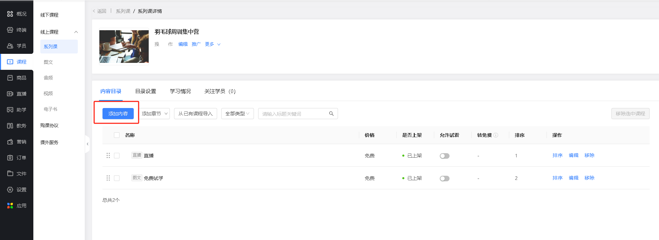The height and width of the screenshot is (240, 659).
Task: Select the 直播 live camera icon
Action: 10,94
